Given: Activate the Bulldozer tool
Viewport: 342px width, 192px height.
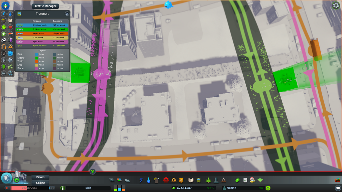Looking at the screenshot, I should coord(337,180).
